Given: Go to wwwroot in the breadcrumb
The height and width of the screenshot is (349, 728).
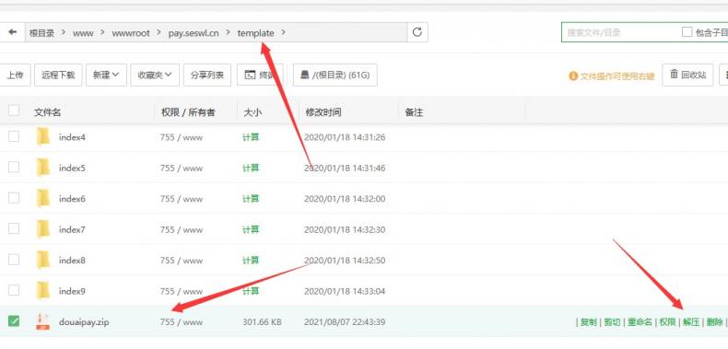Looking at the screenshot, I should tap(131, 33).
